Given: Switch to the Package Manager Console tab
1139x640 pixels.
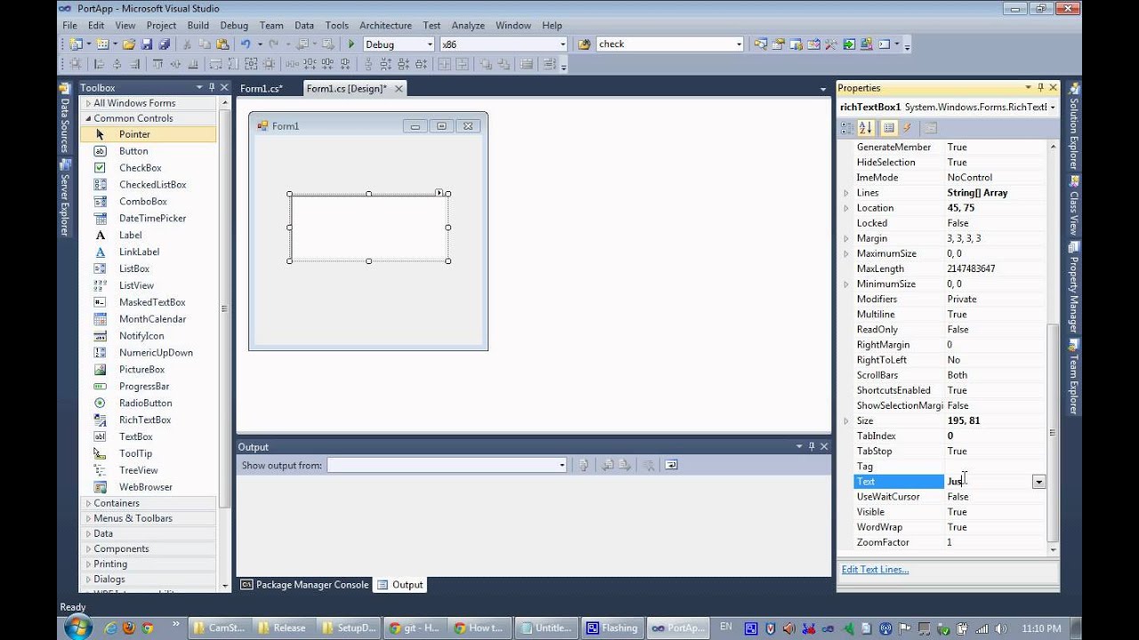Looking at the screenshot, I should tap(304, 585).
